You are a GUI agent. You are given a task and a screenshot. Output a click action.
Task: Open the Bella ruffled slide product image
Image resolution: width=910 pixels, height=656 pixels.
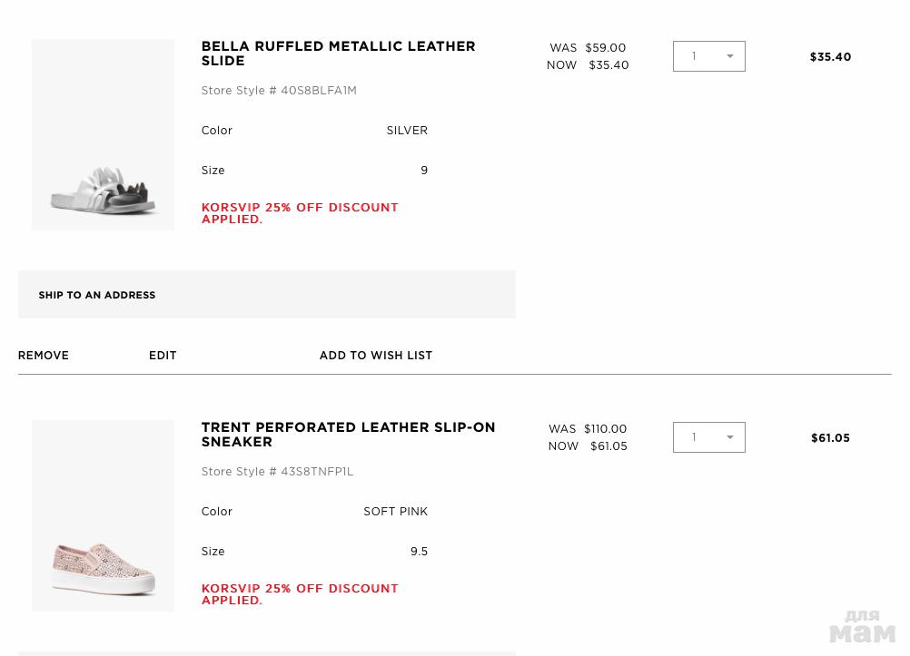point(103,134)
